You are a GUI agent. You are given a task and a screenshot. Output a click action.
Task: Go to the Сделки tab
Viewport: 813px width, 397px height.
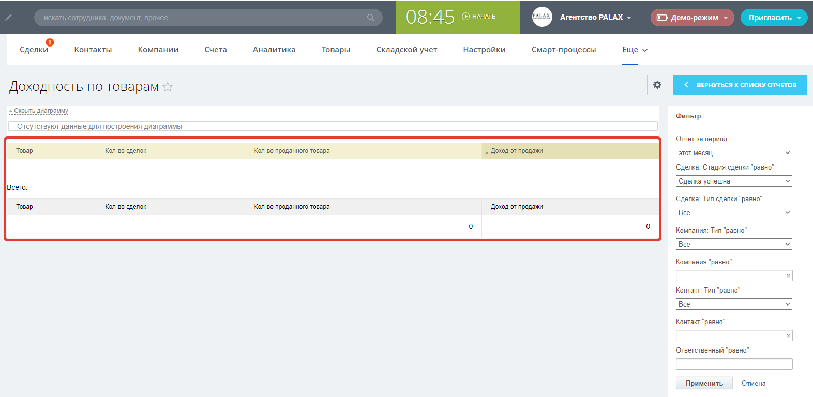coord(34,50)
